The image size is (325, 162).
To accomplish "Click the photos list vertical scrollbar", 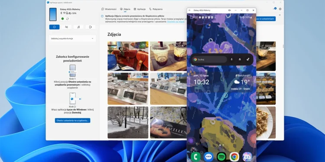I will tap(283, 46).
